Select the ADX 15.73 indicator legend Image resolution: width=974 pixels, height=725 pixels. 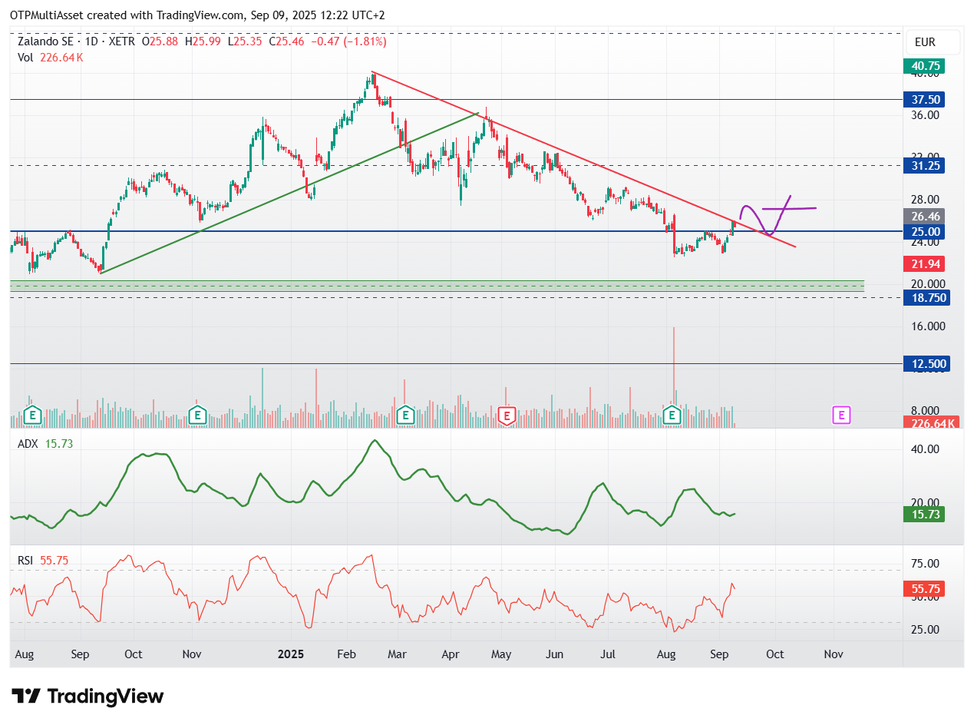point(45,444)
